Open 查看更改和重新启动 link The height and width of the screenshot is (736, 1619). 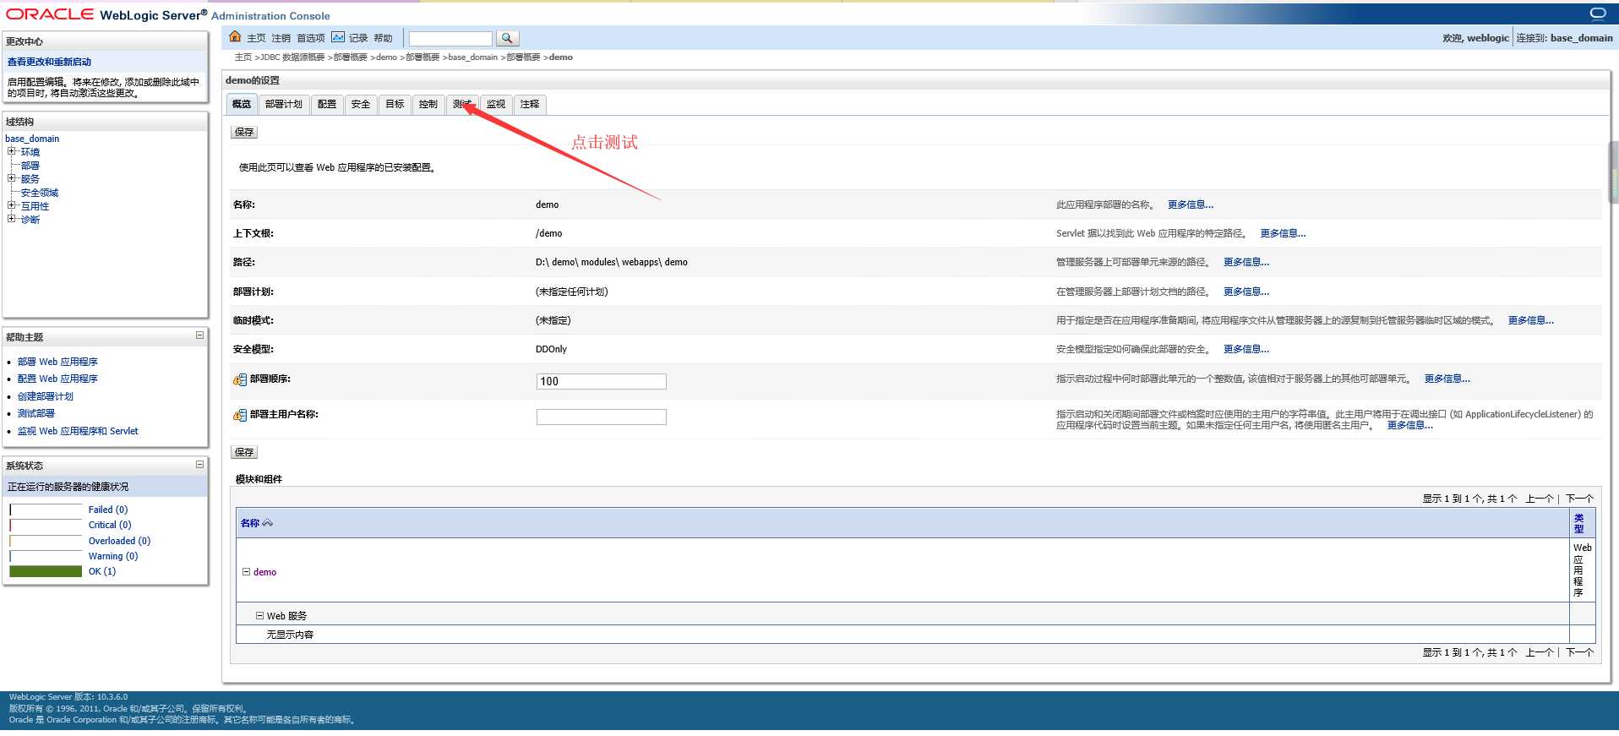tap(49, 62)
